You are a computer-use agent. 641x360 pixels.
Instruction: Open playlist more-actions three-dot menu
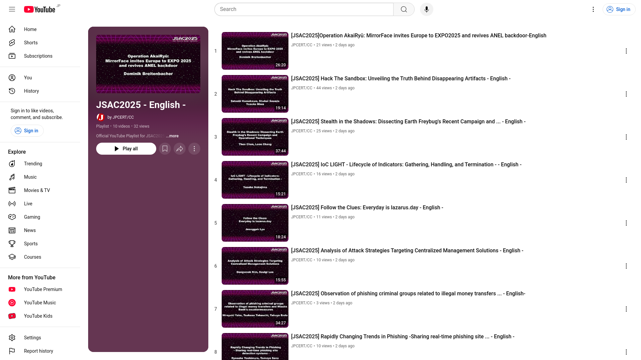[194, 149]
